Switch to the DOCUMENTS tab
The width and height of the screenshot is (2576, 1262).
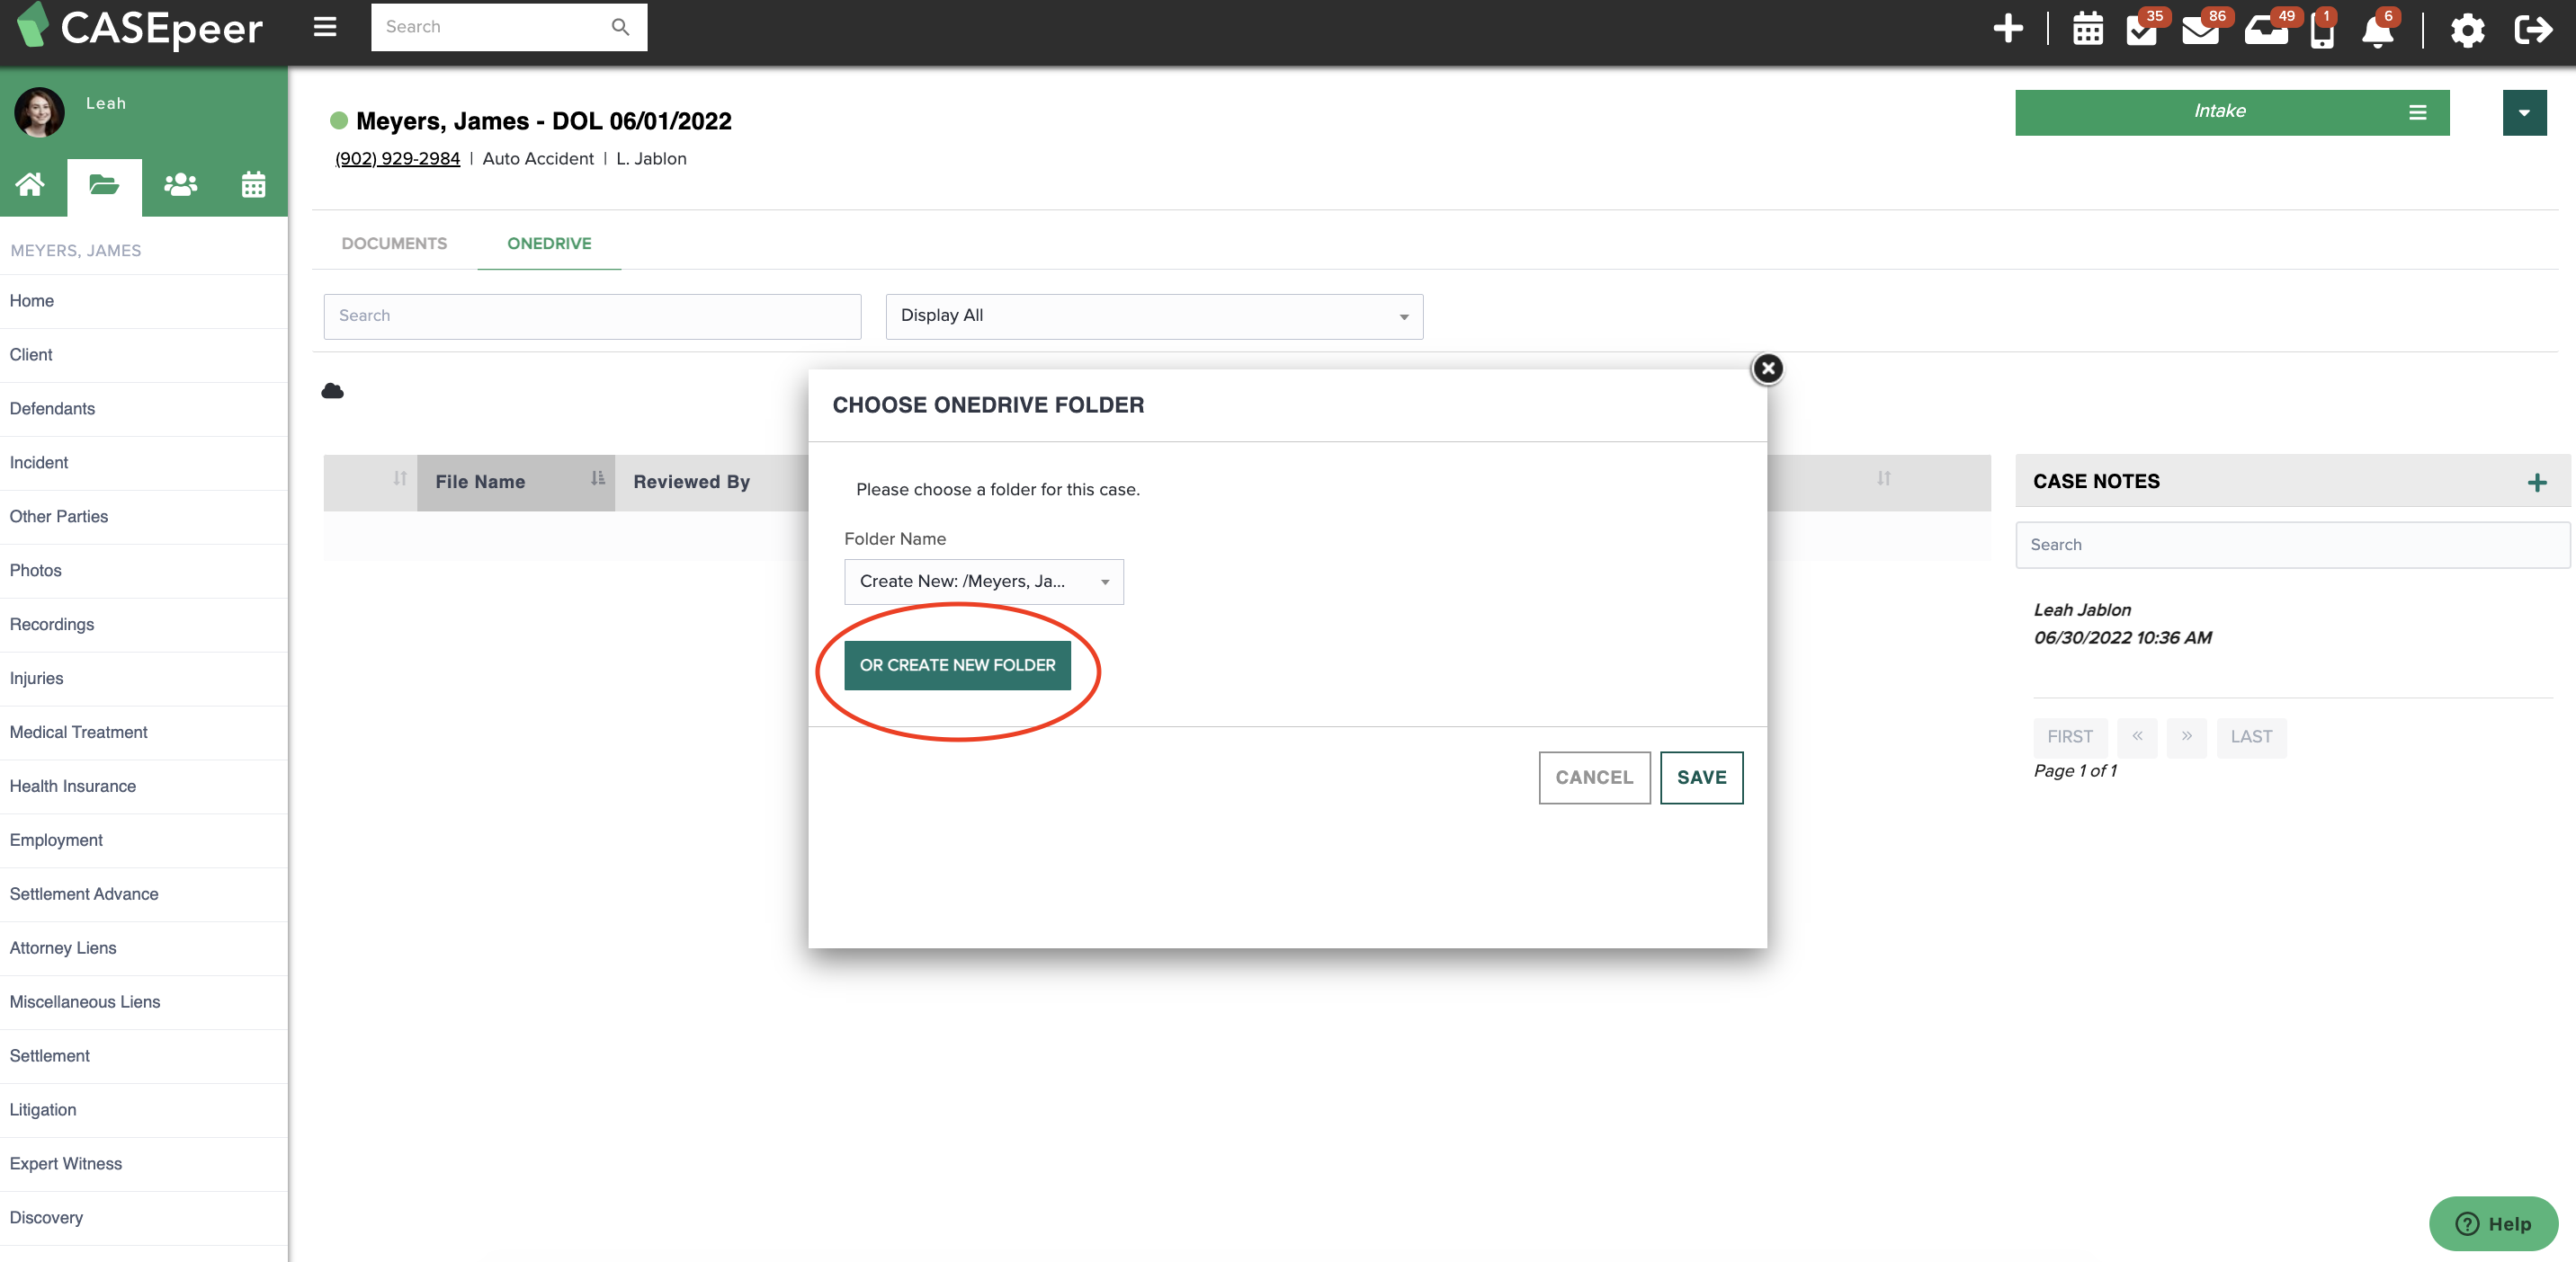(x=393, y=243)
